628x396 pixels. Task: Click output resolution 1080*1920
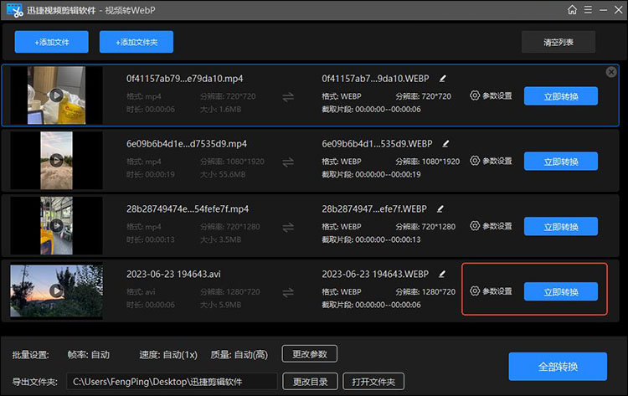point(440,162)
